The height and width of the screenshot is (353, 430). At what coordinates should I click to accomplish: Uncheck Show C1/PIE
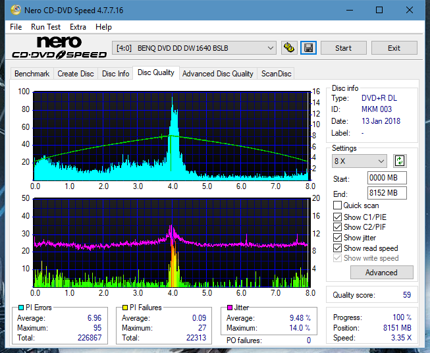pyautogui.click(x=337, y=217)
